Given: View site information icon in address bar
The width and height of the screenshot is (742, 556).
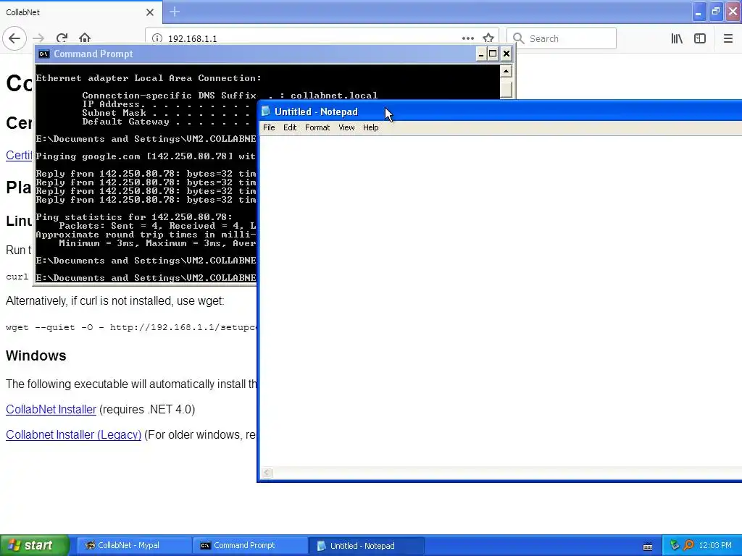Looking at the screenshot, I should click(157, 38).
